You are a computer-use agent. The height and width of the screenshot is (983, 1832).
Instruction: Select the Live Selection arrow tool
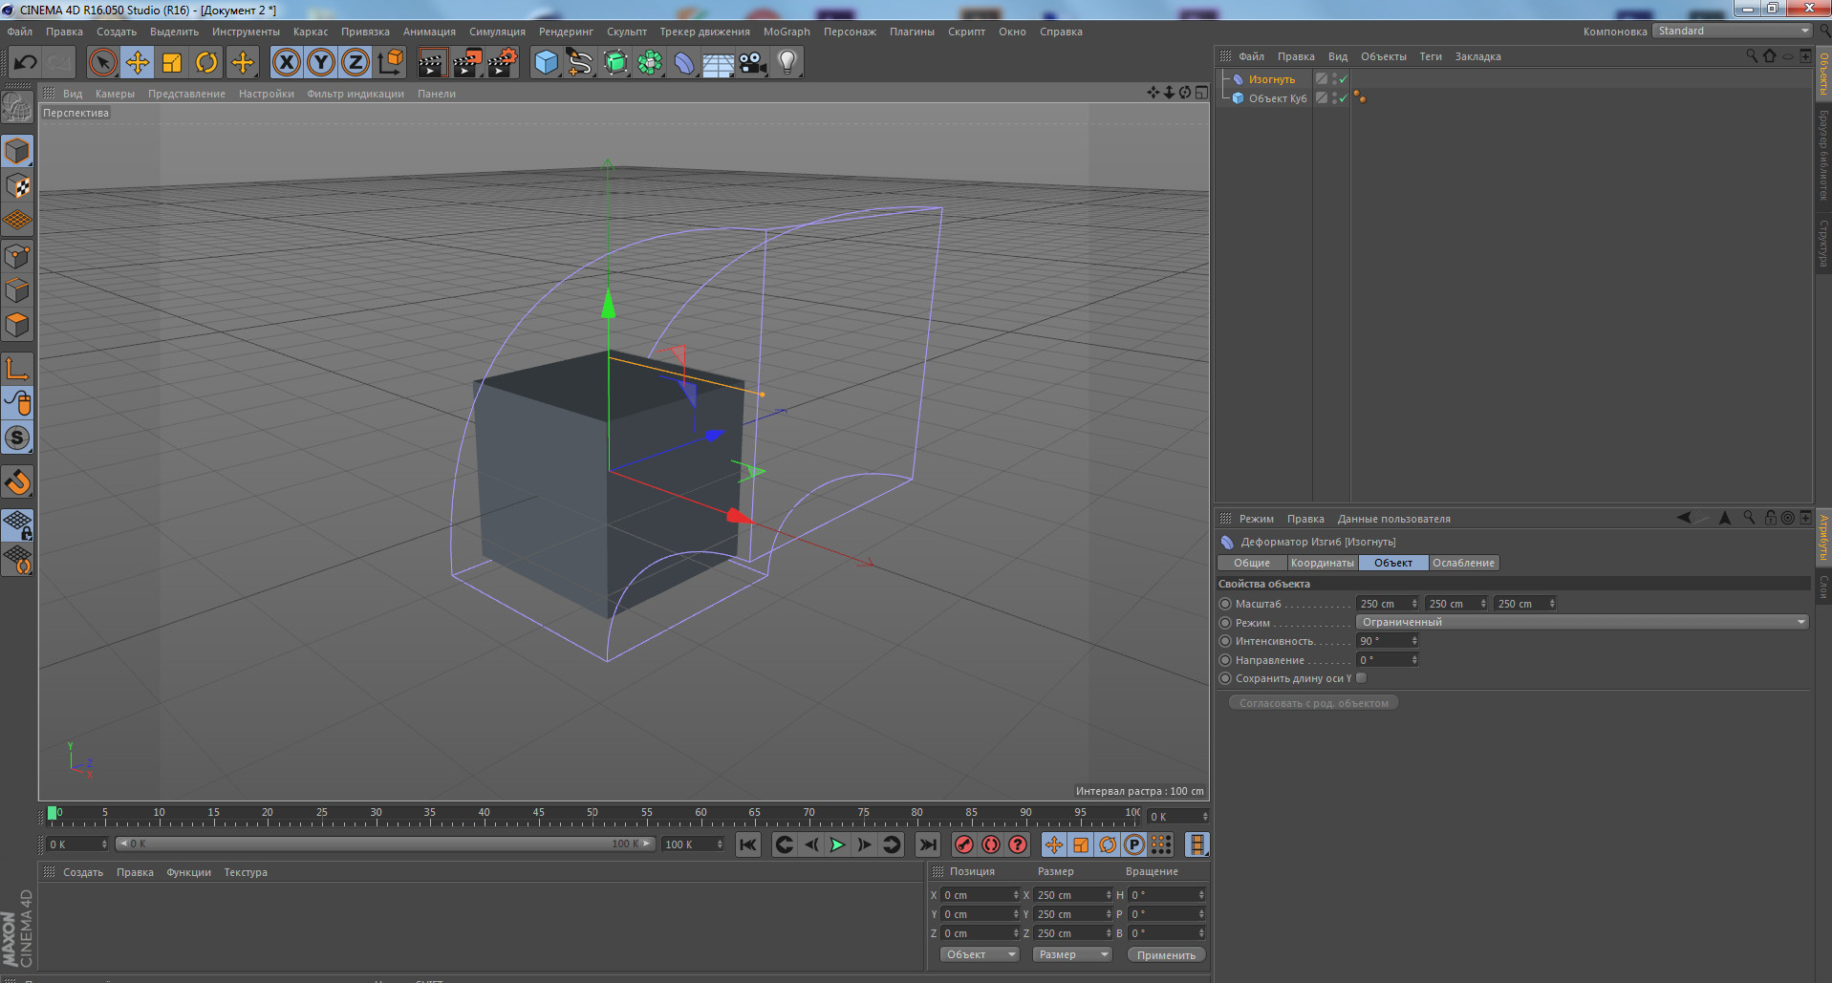102,63
